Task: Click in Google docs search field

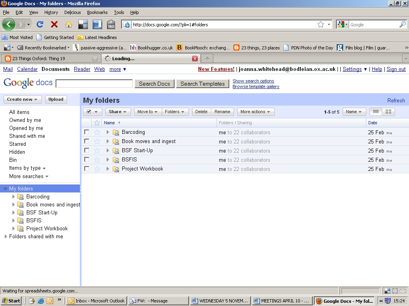Action: click(x=94, y=84)
